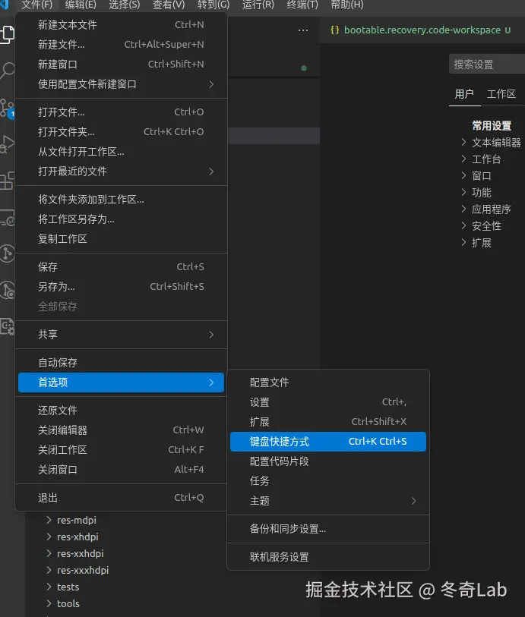This screenshot has width=525, height=617.
Task: Switch to 工作区 settings tab
Action: (501, 94)
